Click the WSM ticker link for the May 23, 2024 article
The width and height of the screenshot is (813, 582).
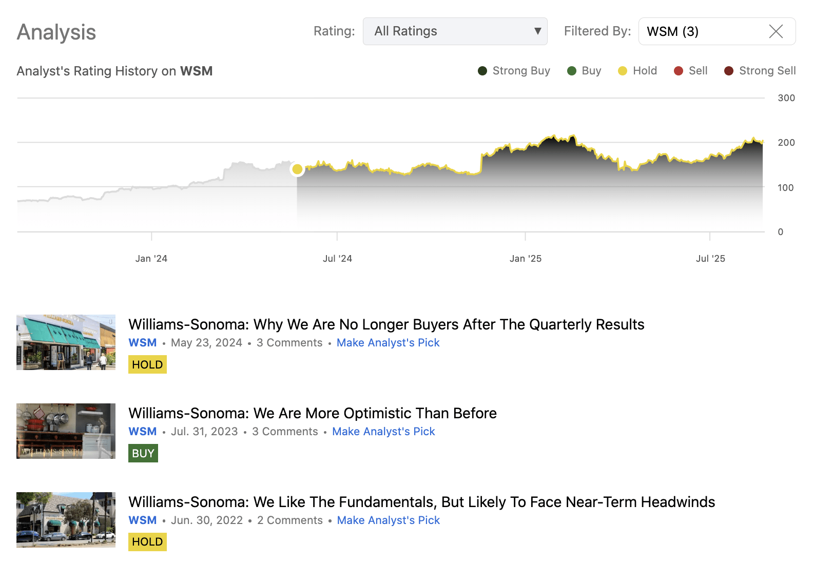pos(142,343)
